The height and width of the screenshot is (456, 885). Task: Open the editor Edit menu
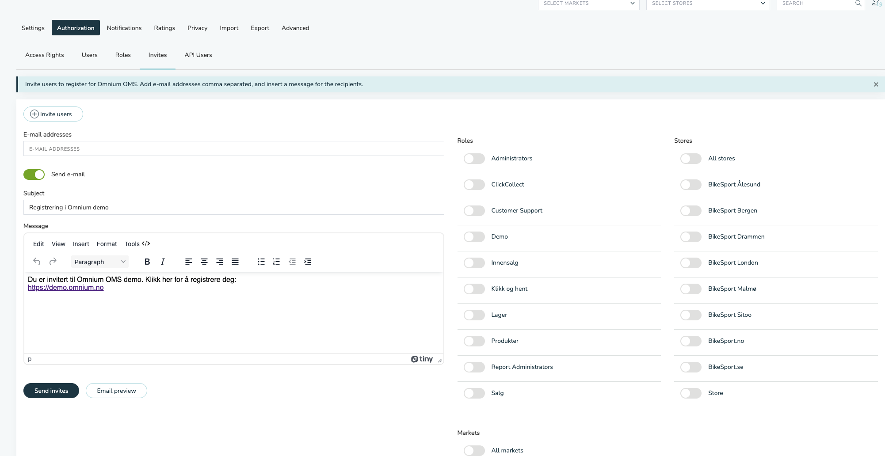pyautogui.click(x=38, y=244)
